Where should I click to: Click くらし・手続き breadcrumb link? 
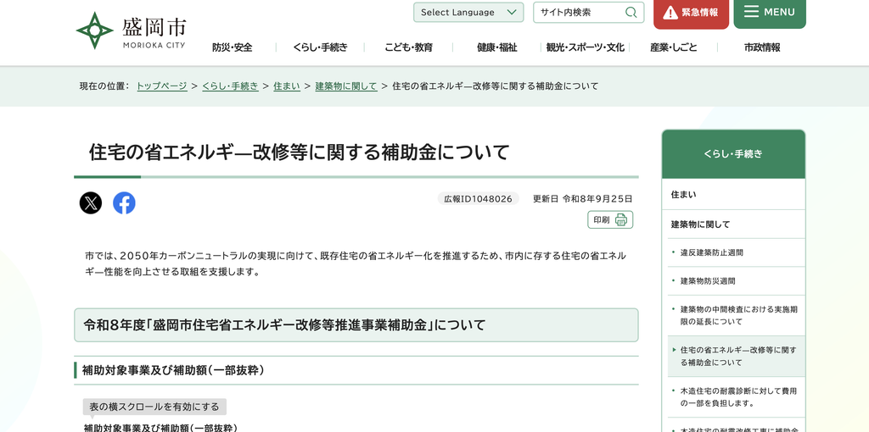coord(230,86)
